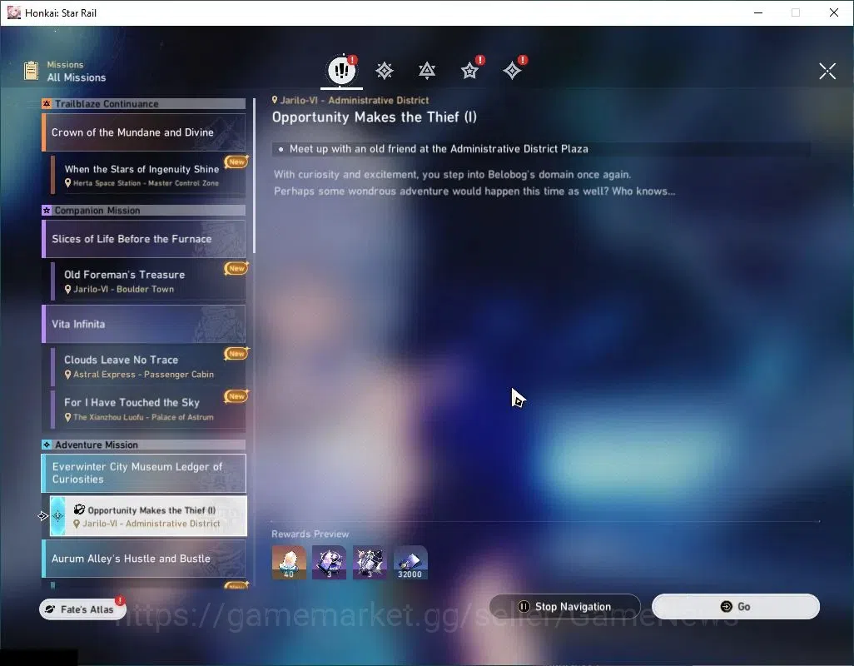Click the Rewards Preview label
Viewport: 854px width, 666px height.
point(310,534)
